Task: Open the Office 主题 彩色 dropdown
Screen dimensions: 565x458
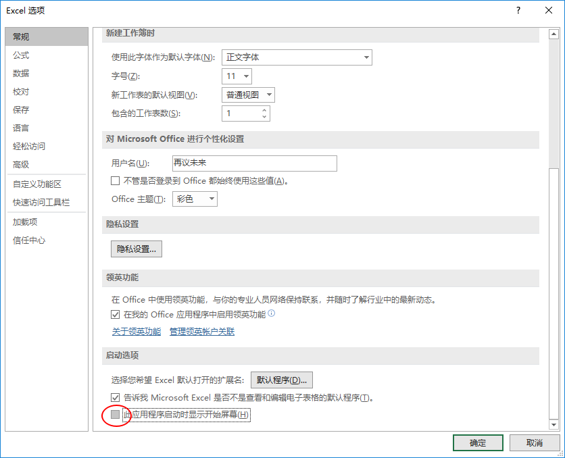Action: [x=195, y=199]
